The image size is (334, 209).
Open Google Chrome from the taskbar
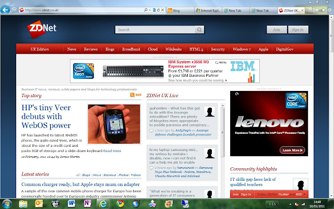pos(120,204)
